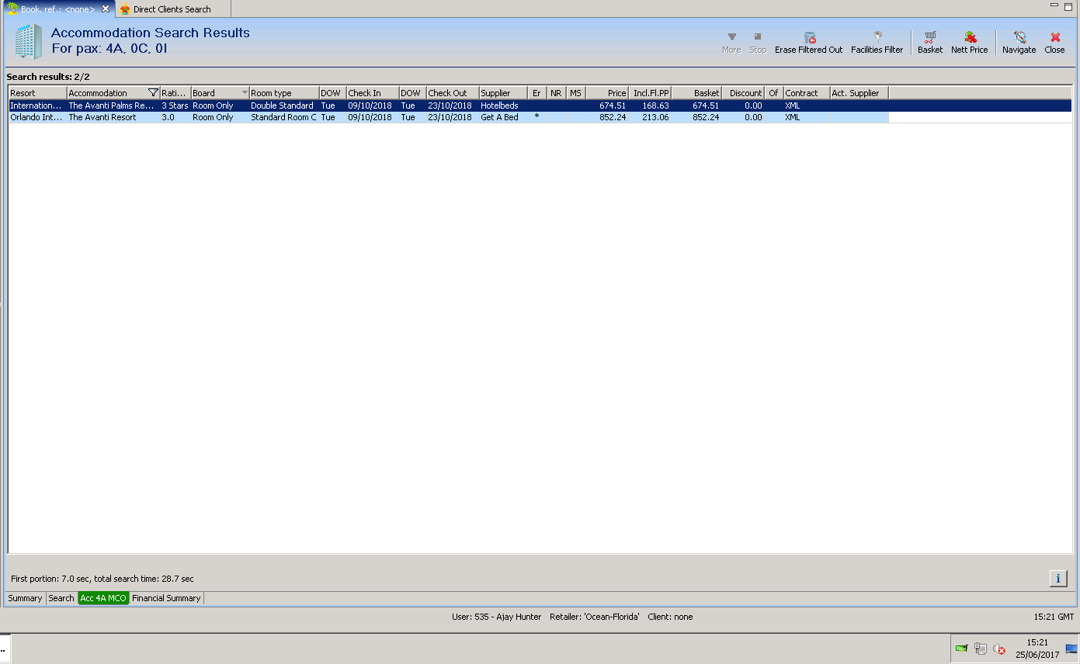Select the Orlando Int... resort cell

37,118
